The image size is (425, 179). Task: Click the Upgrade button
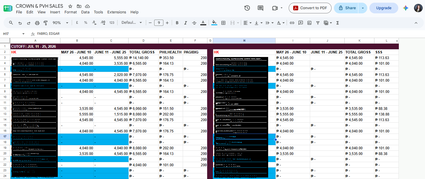(384, 8)
